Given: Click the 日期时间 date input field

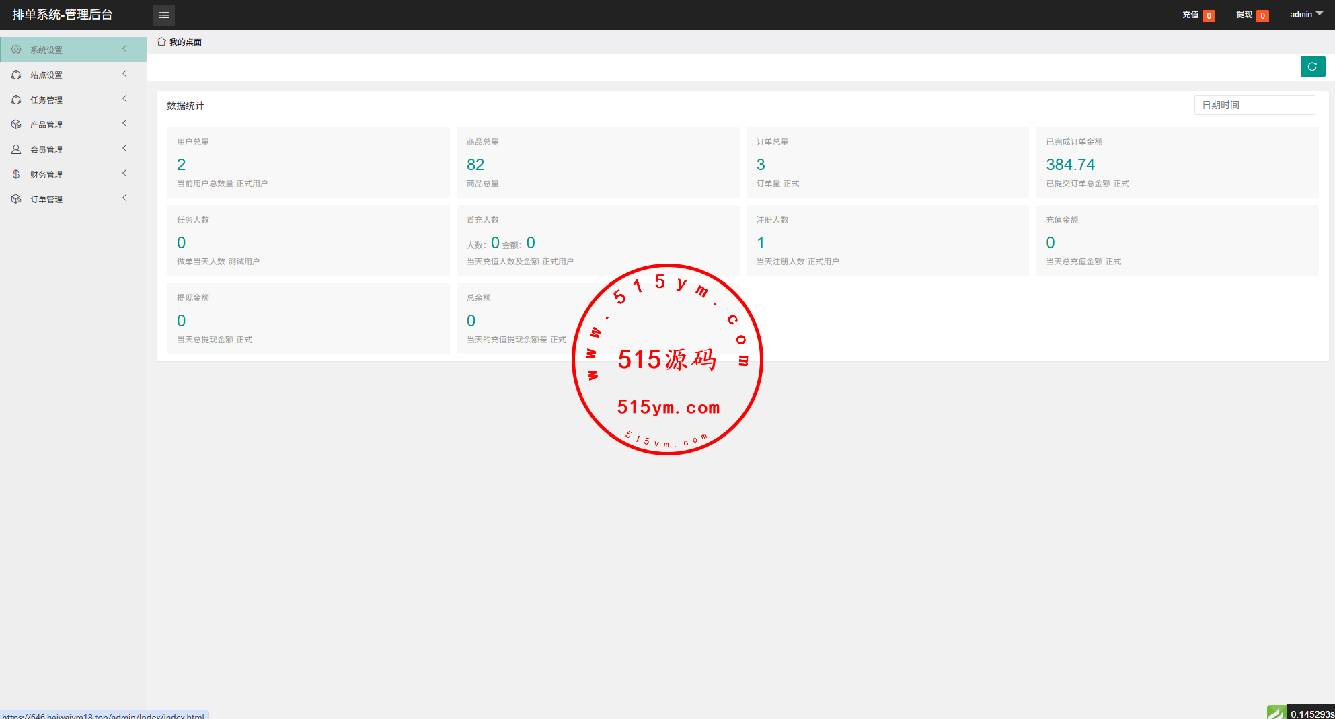Looking at the screenshot, I should tap(1254, 105).
